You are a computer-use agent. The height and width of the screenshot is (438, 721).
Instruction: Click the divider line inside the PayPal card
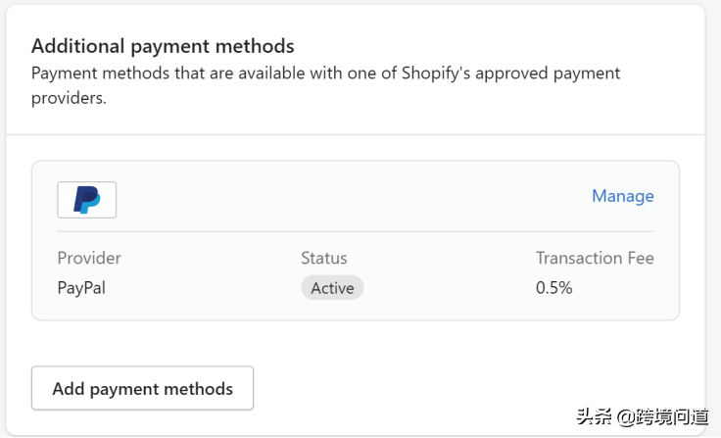[356, 232]
